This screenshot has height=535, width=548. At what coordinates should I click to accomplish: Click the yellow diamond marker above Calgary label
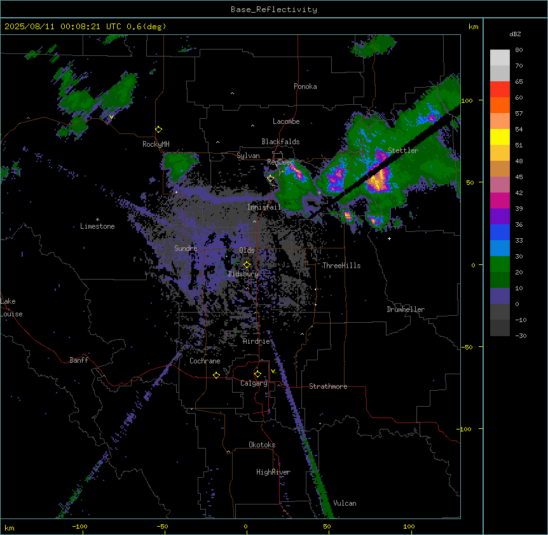click(257, 374)
